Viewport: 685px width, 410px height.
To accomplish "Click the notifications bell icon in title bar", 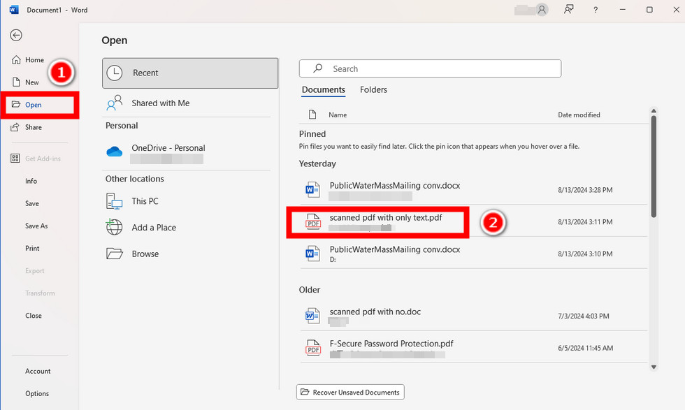I will [x=569, y=10].
